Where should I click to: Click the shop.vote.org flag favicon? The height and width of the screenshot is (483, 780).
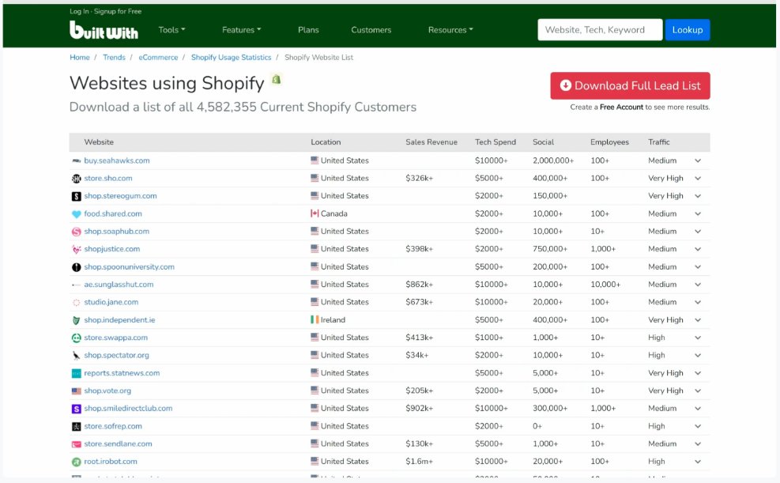[76, 391]
